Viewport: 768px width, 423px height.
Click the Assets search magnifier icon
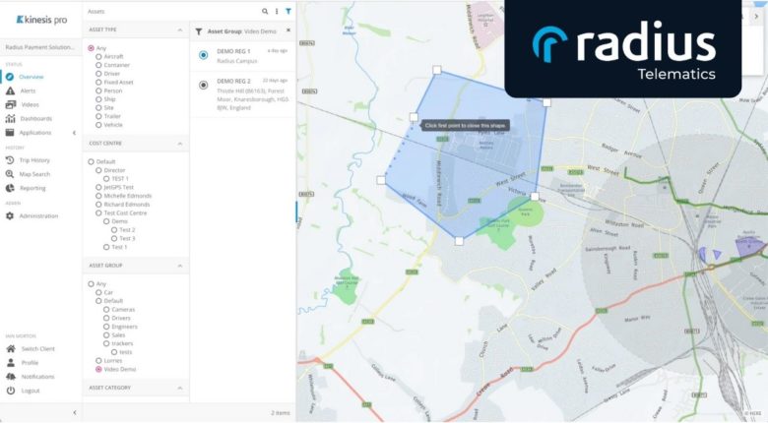point(265,11)
